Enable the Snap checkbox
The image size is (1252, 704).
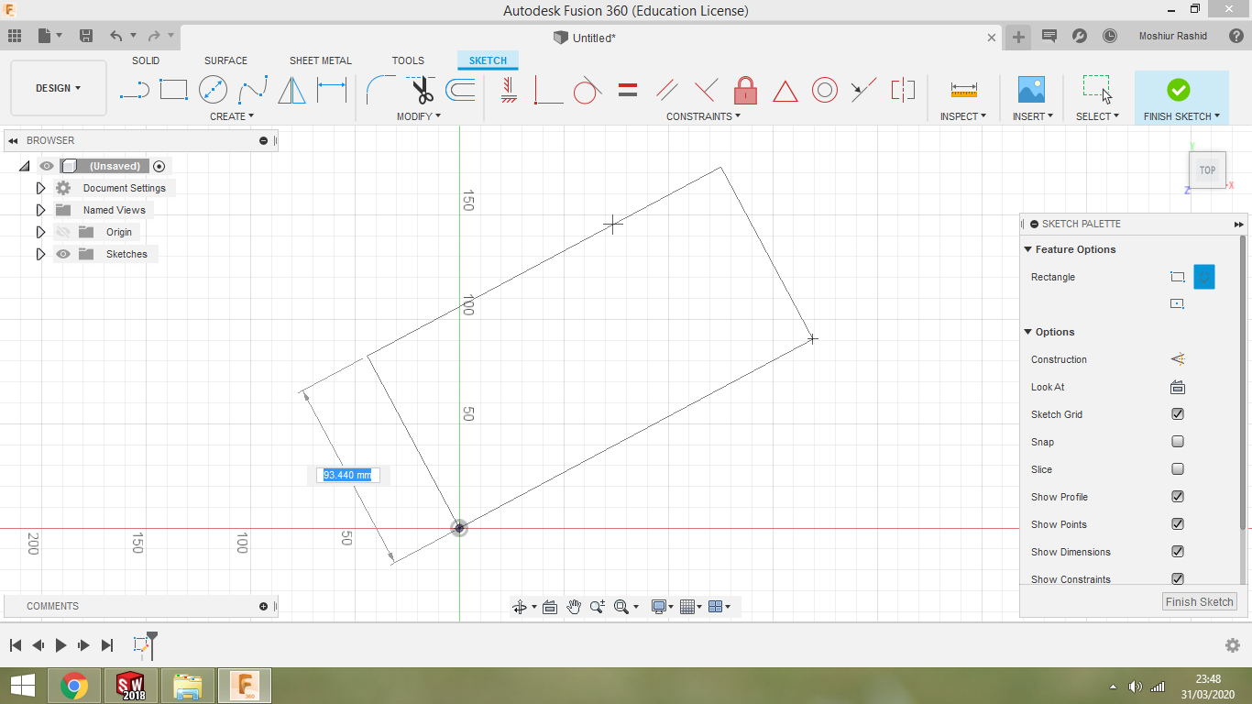click(1177, 441)
